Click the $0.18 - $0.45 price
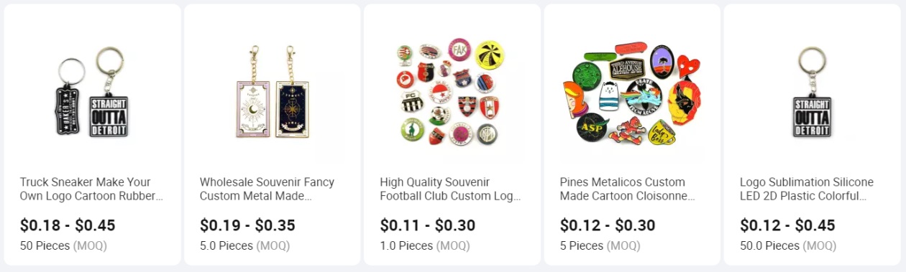 [68, 225]
